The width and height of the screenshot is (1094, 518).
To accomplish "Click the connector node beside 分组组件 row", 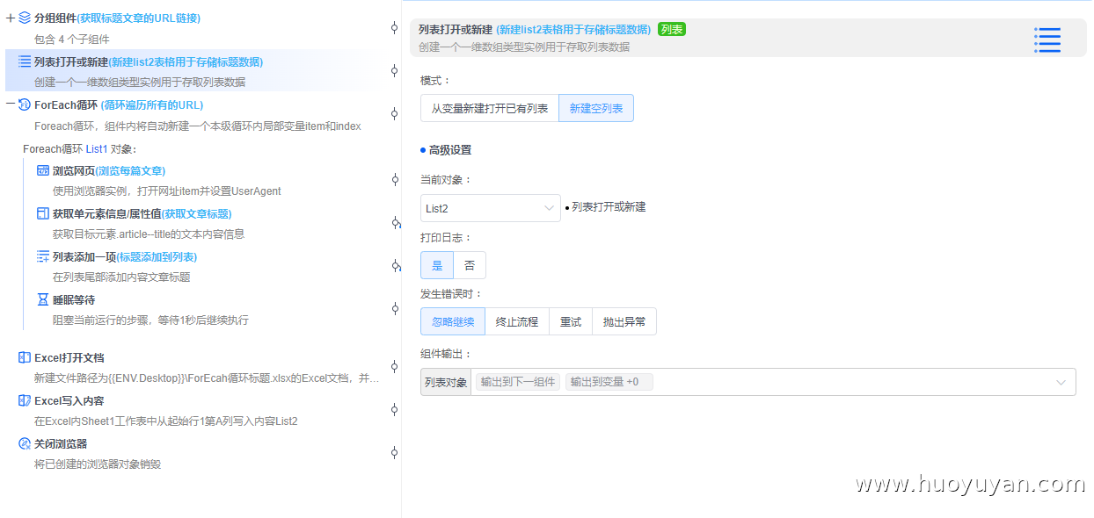I will click(395, 28).
